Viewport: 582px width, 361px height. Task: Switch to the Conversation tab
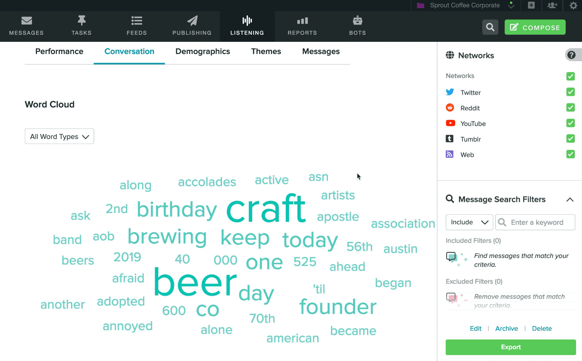[x=129, y=52]
